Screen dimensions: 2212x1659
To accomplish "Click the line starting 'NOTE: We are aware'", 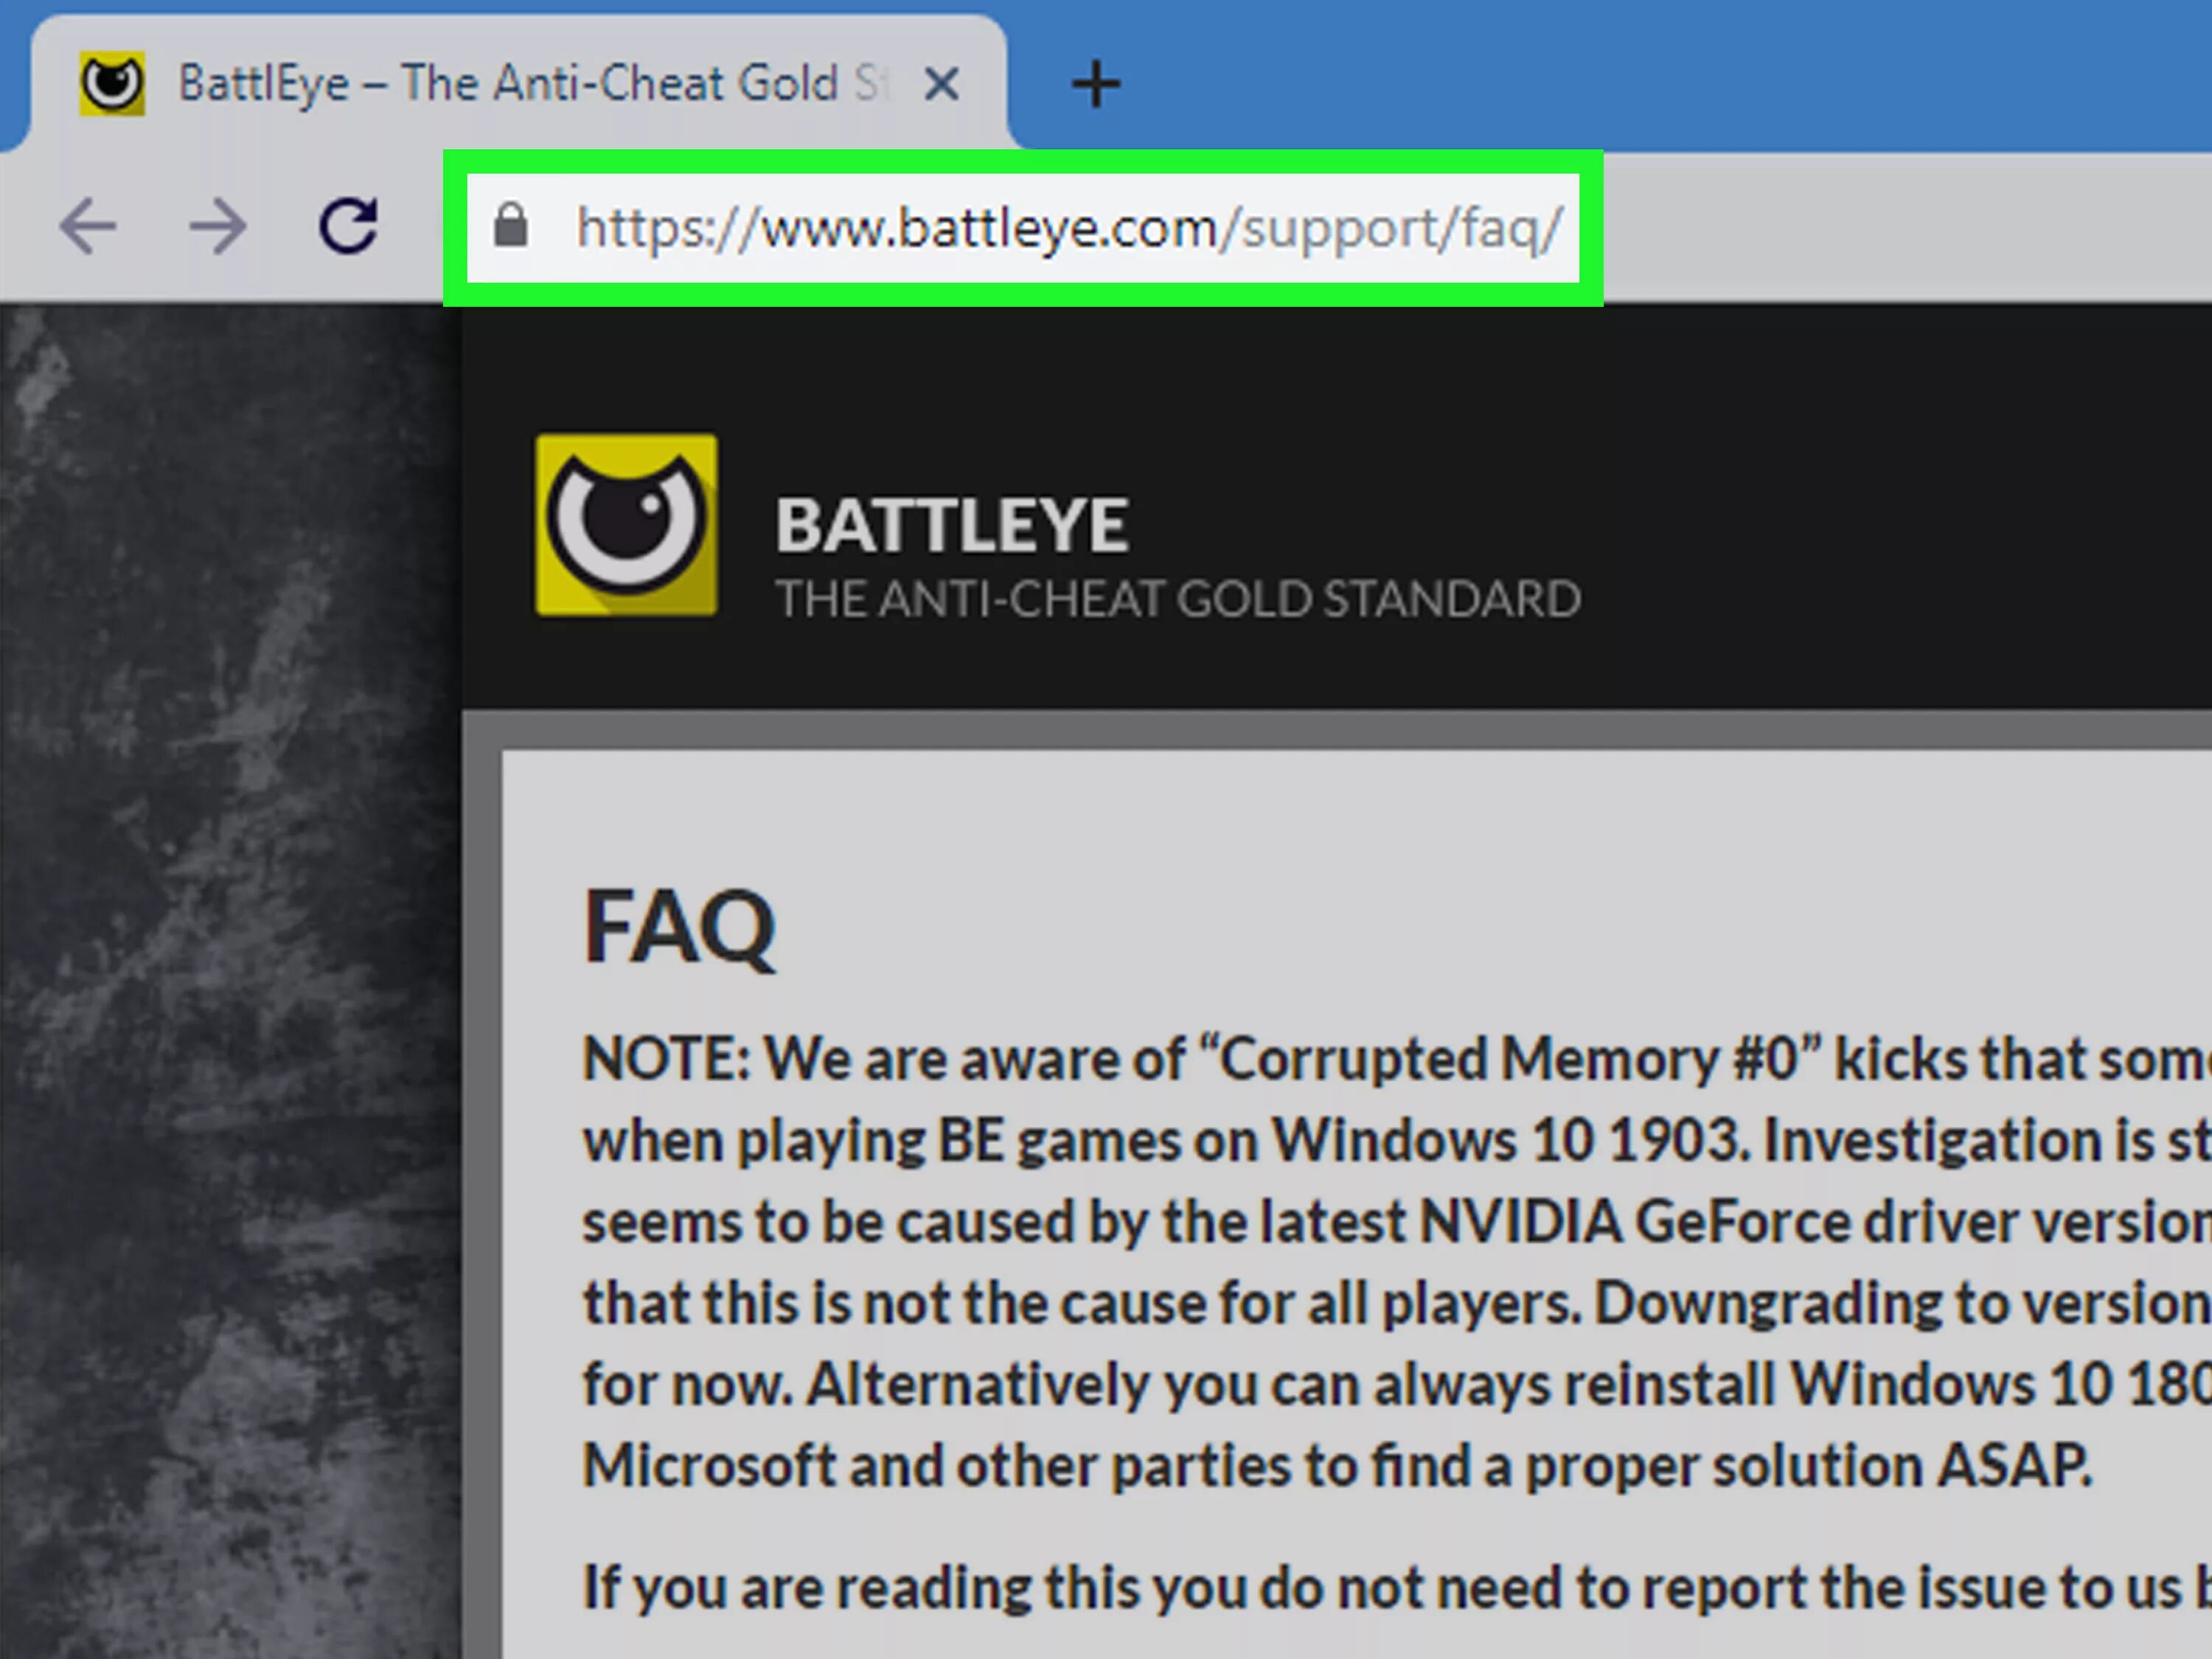I will point(1397,1059).
